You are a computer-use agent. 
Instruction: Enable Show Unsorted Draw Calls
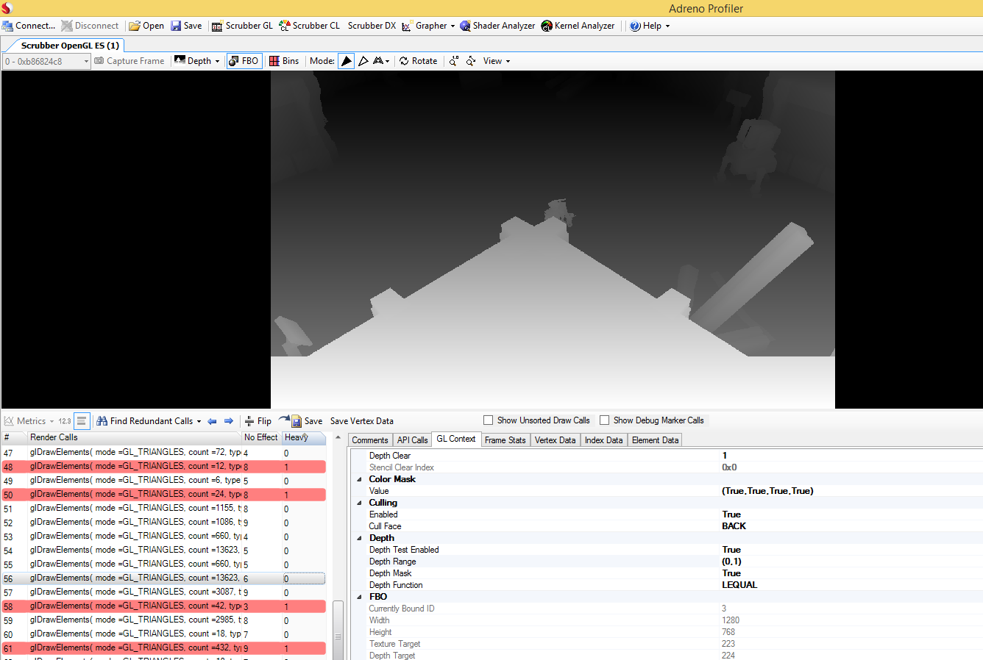[488, 420]
